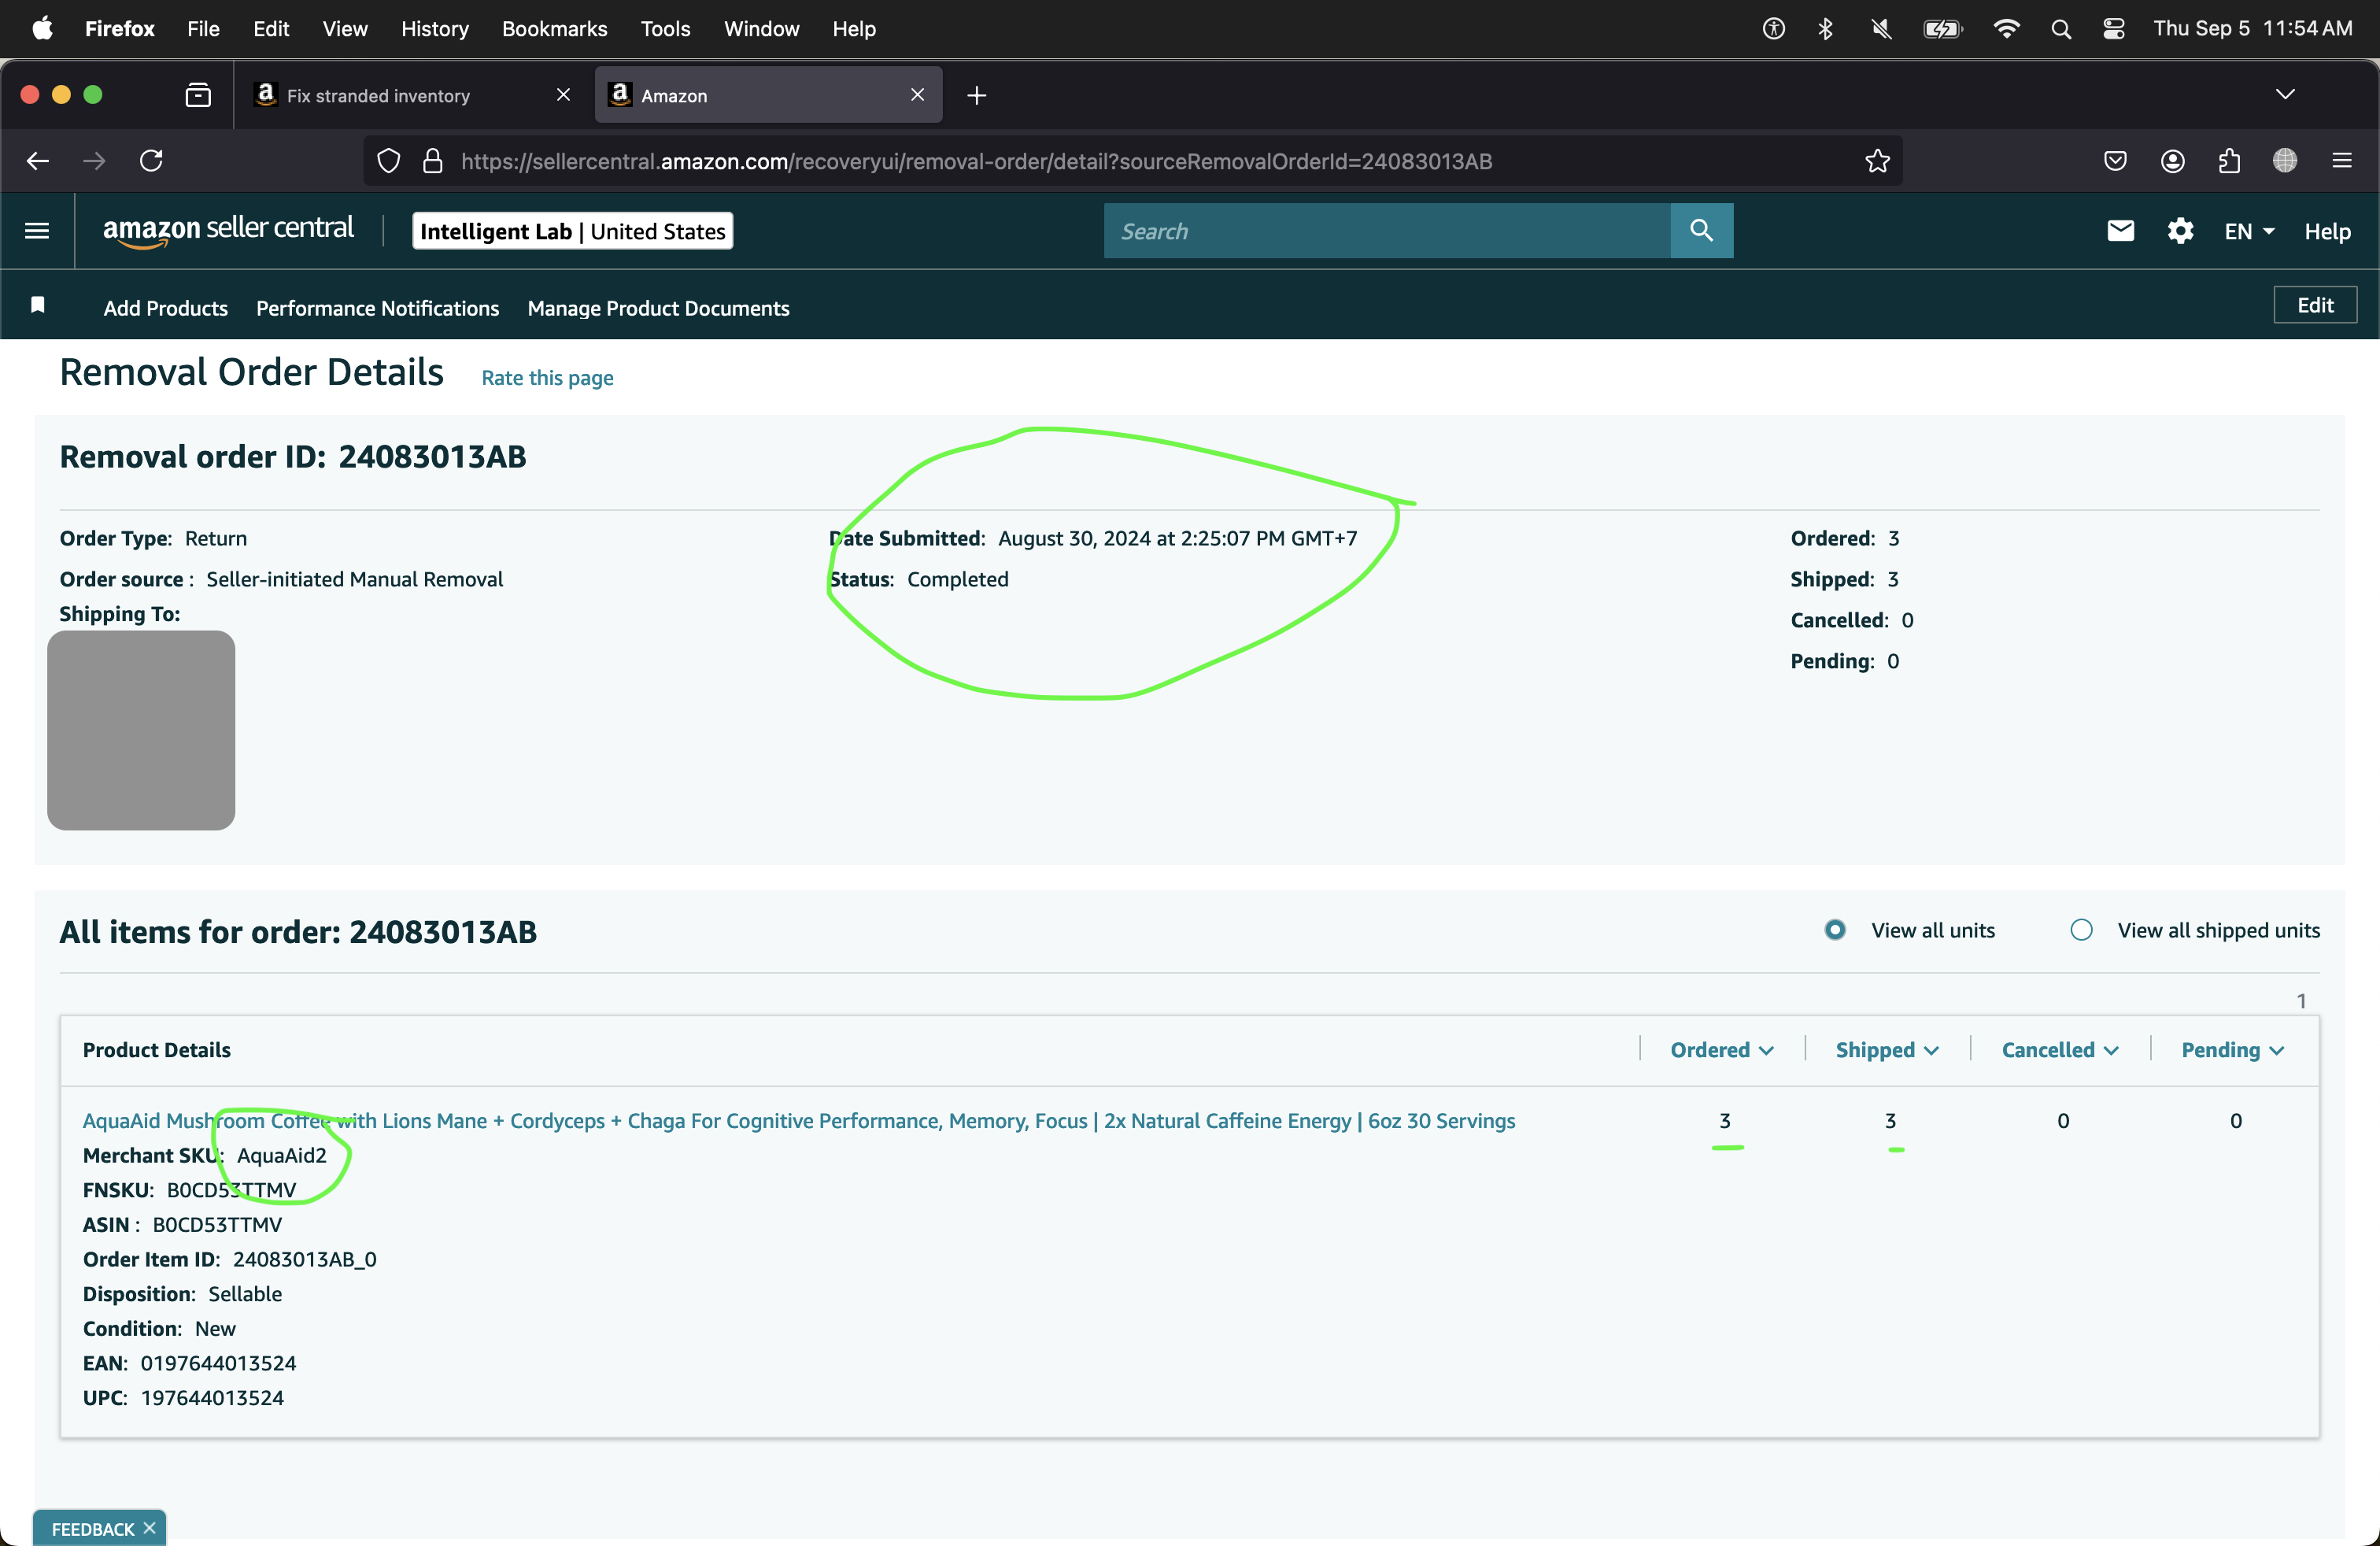Open the messages envelope icon
The width and height of the screenshot is (2380, 1546).
click(x=2121, y=231)
